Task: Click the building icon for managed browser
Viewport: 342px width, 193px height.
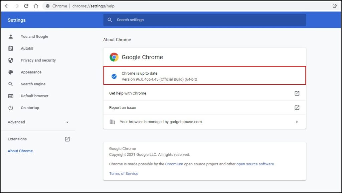Action: pos(112,122)
